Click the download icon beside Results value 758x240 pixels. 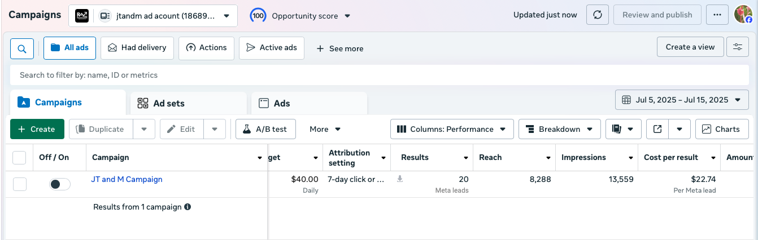coord(400,179)
